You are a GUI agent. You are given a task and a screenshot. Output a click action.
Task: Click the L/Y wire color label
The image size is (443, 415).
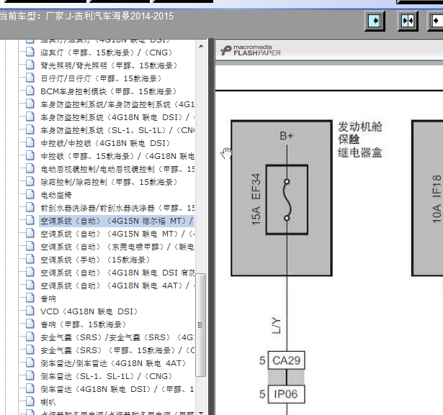(x=277, y=325)
